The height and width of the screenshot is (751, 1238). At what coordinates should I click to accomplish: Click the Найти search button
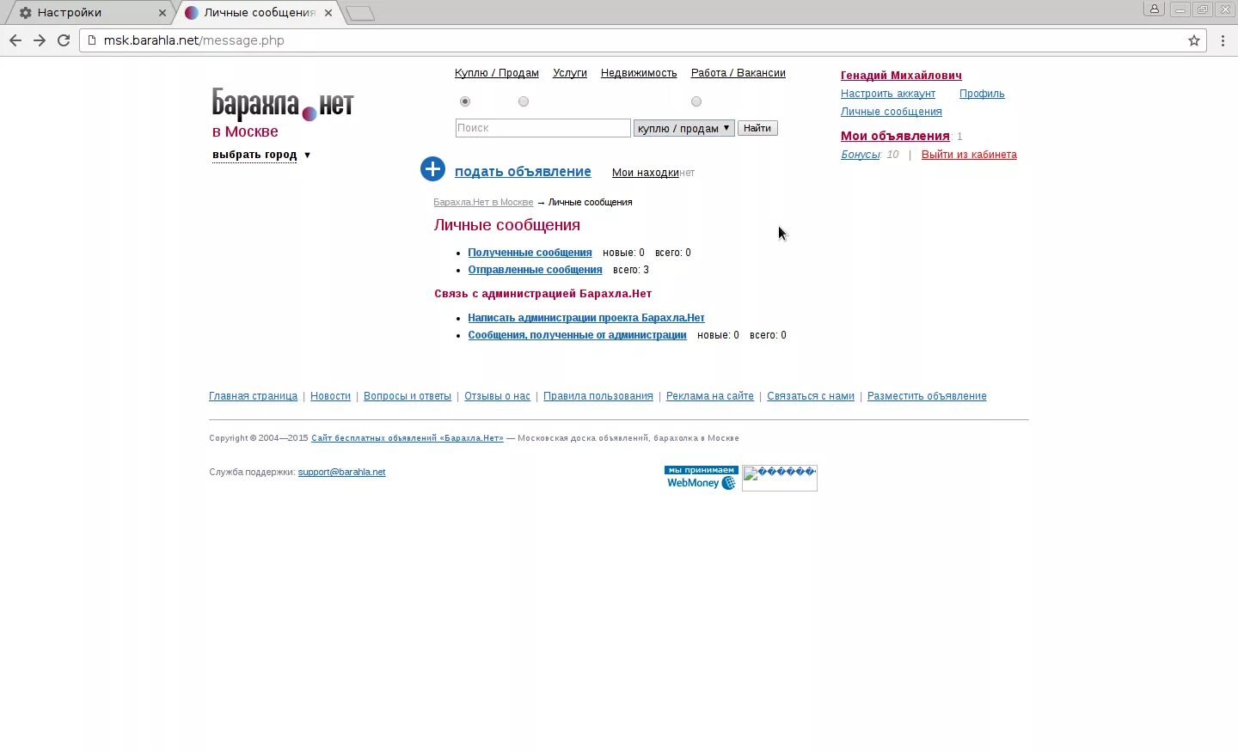tap(757, 128)
